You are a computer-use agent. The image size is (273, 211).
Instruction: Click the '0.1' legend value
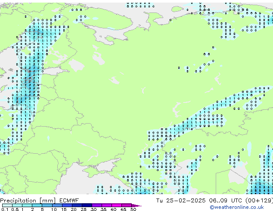pos(5,209)
